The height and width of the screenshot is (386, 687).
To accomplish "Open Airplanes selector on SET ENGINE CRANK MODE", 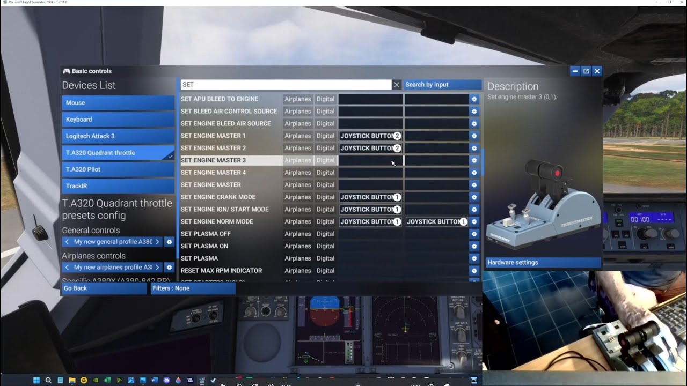I will (x=298, y=197).
